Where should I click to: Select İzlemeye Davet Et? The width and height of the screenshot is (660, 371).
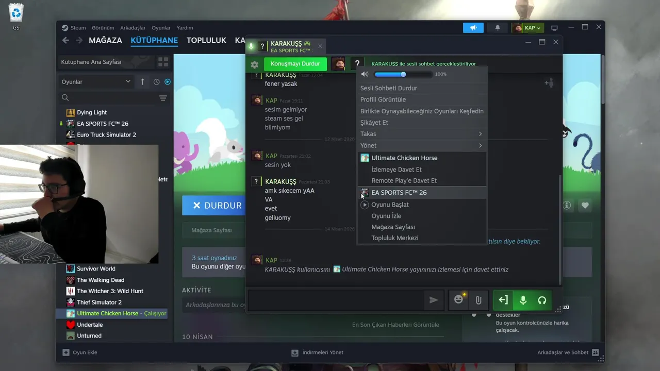pos(422,170)
